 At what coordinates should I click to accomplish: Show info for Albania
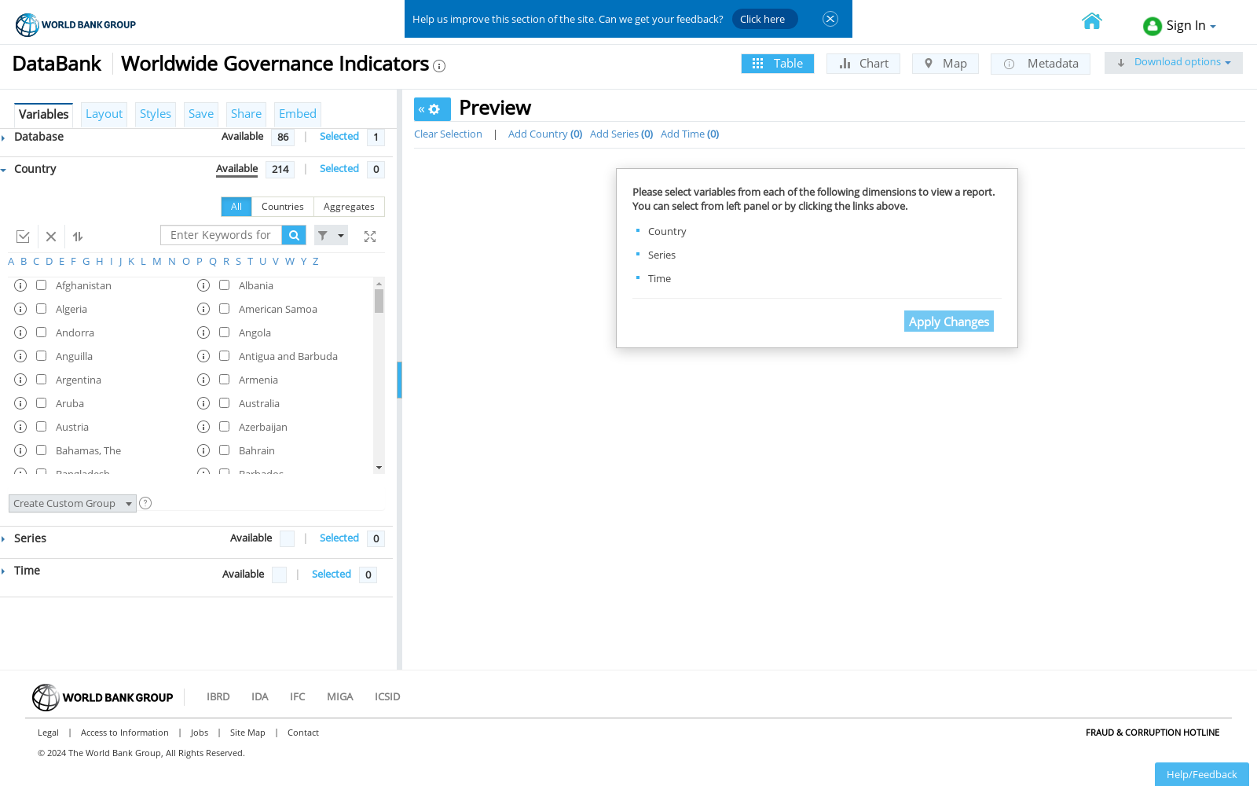click(203, 285)
